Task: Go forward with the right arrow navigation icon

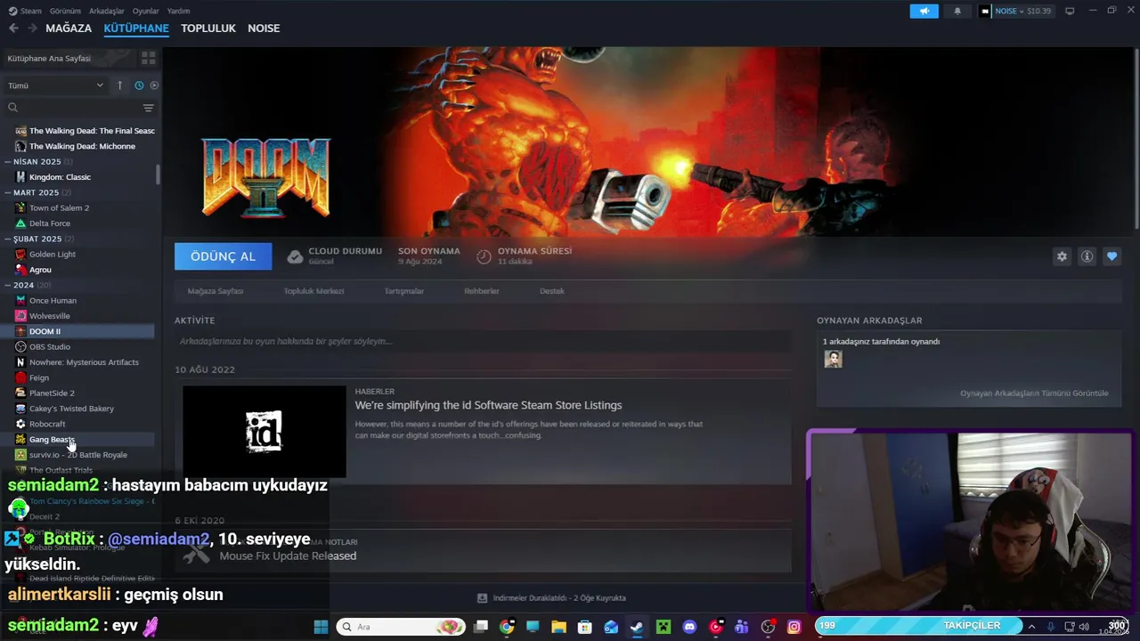Action: pos(32,28)
